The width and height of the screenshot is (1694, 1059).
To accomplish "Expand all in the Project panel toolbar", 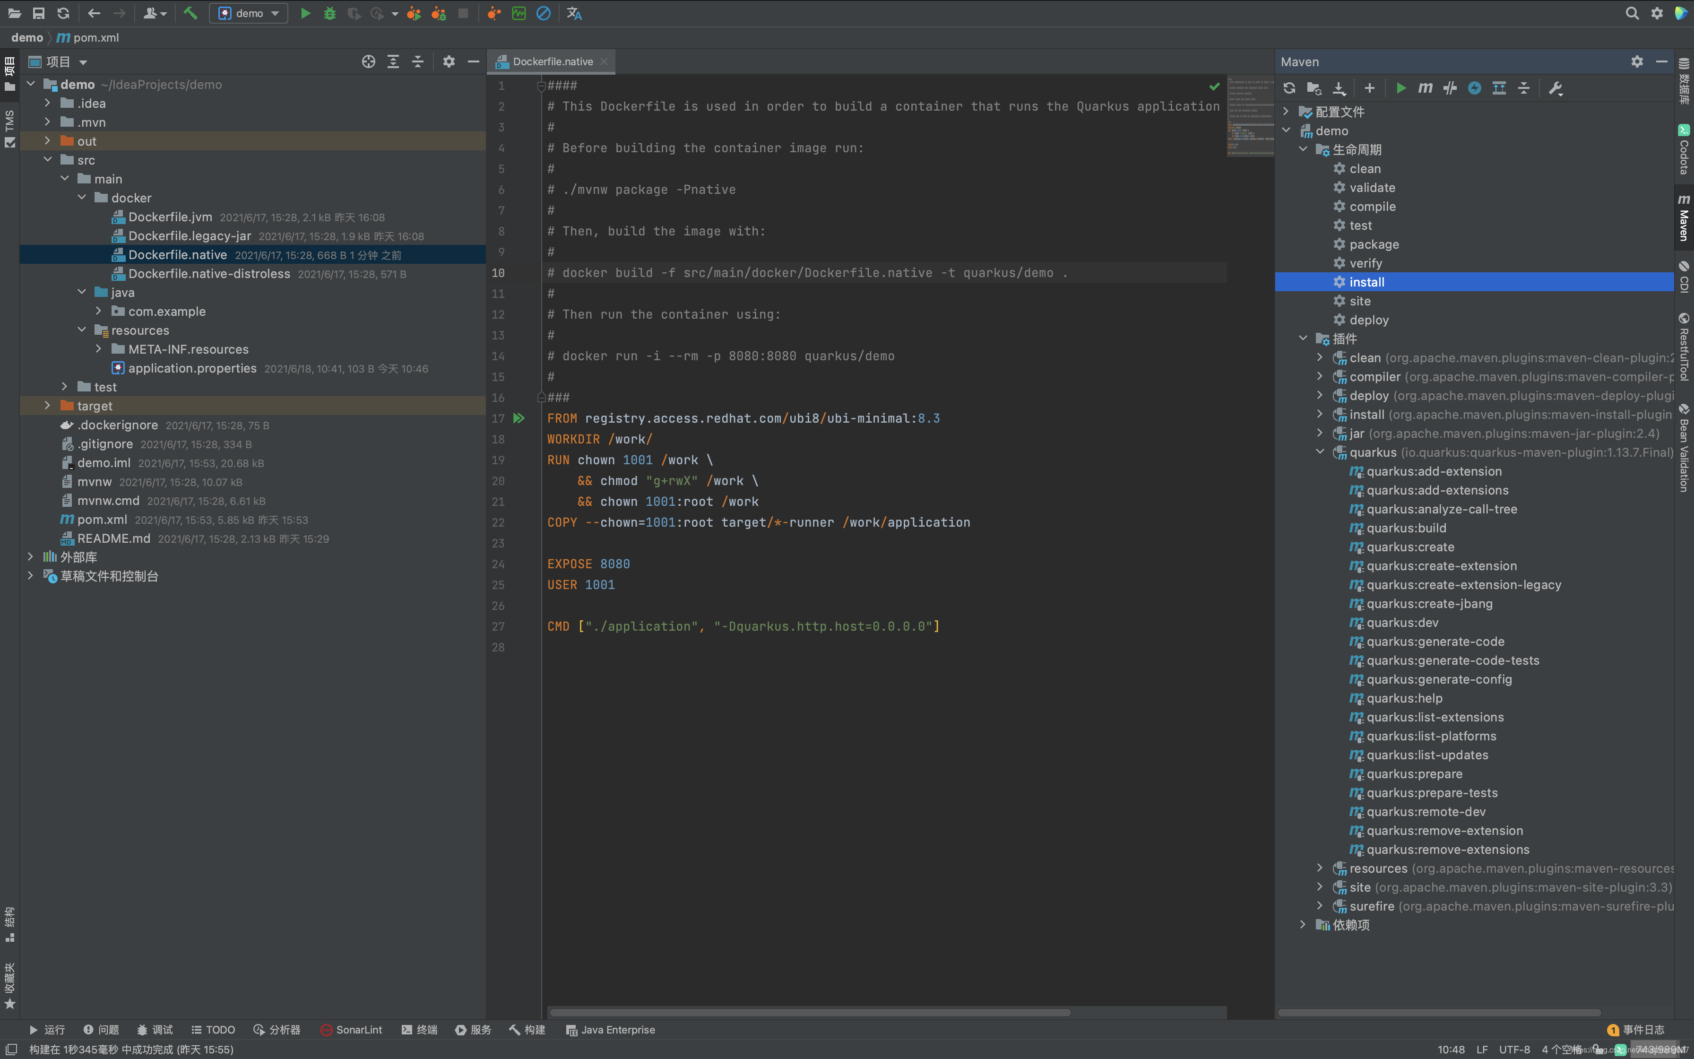I will 393,61.
